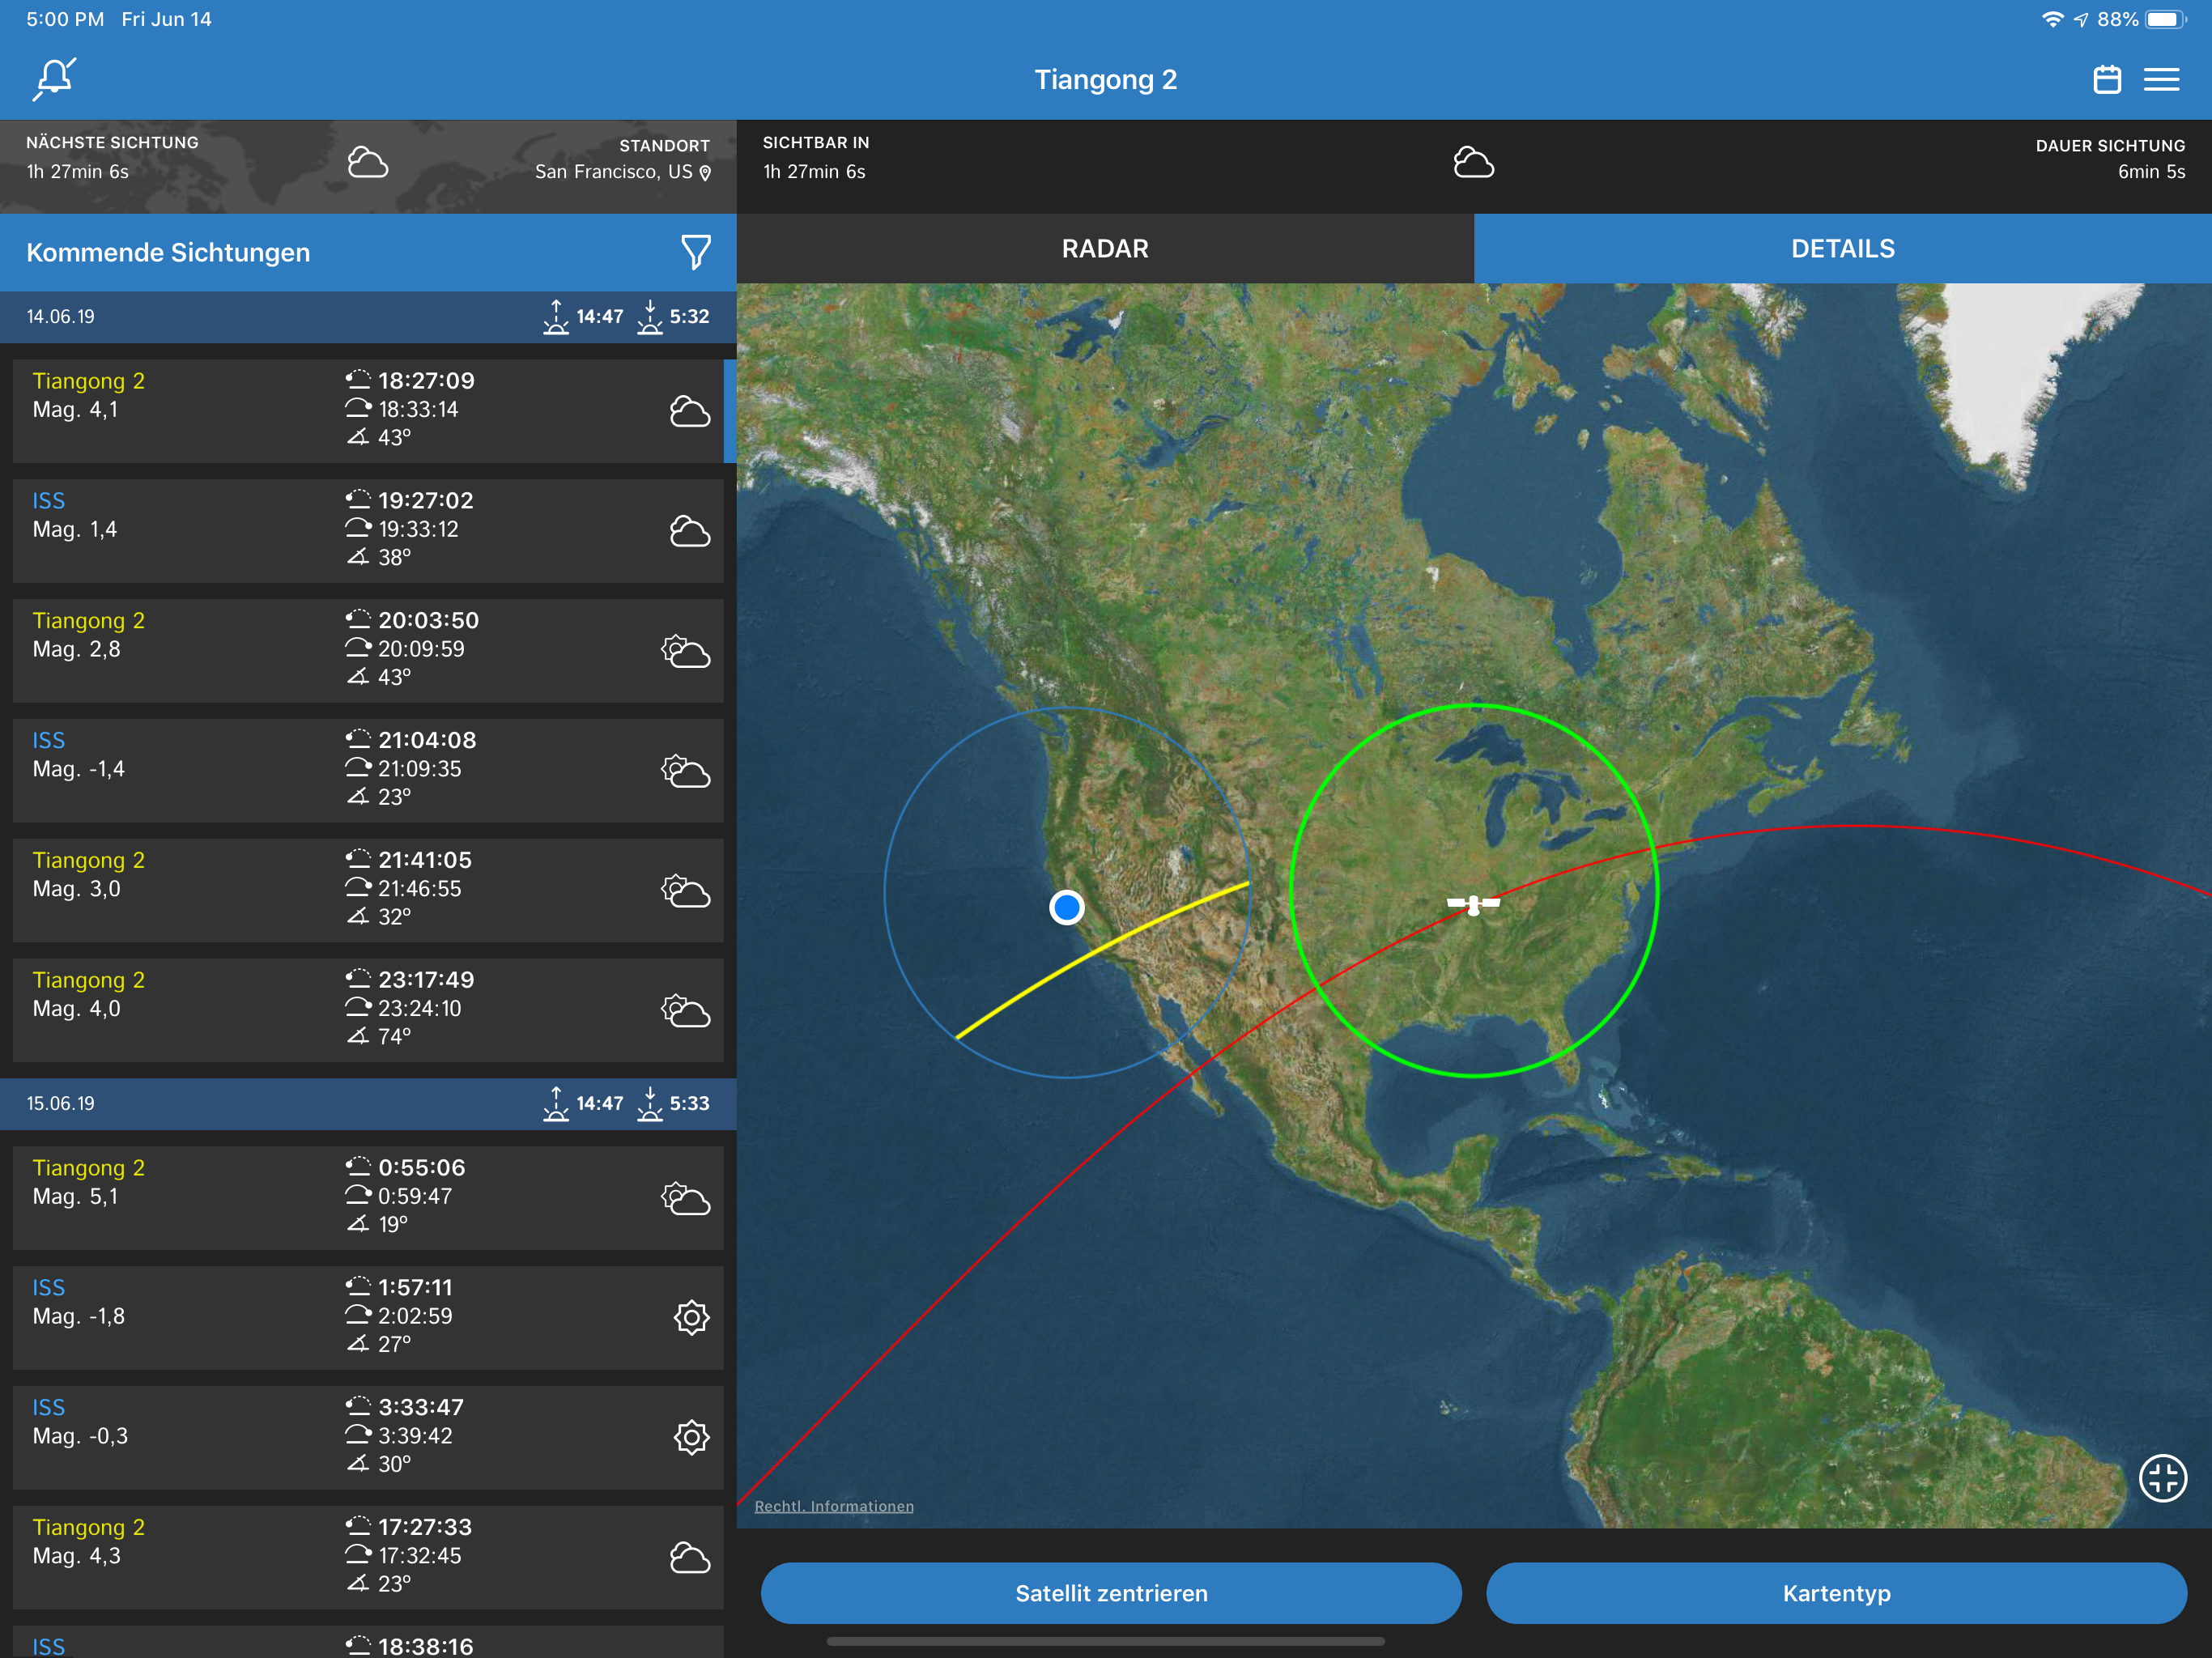The image size is (2212, 1658).
Task: Tap the Kommende Sichtungen heading
Action: (168, 253)
